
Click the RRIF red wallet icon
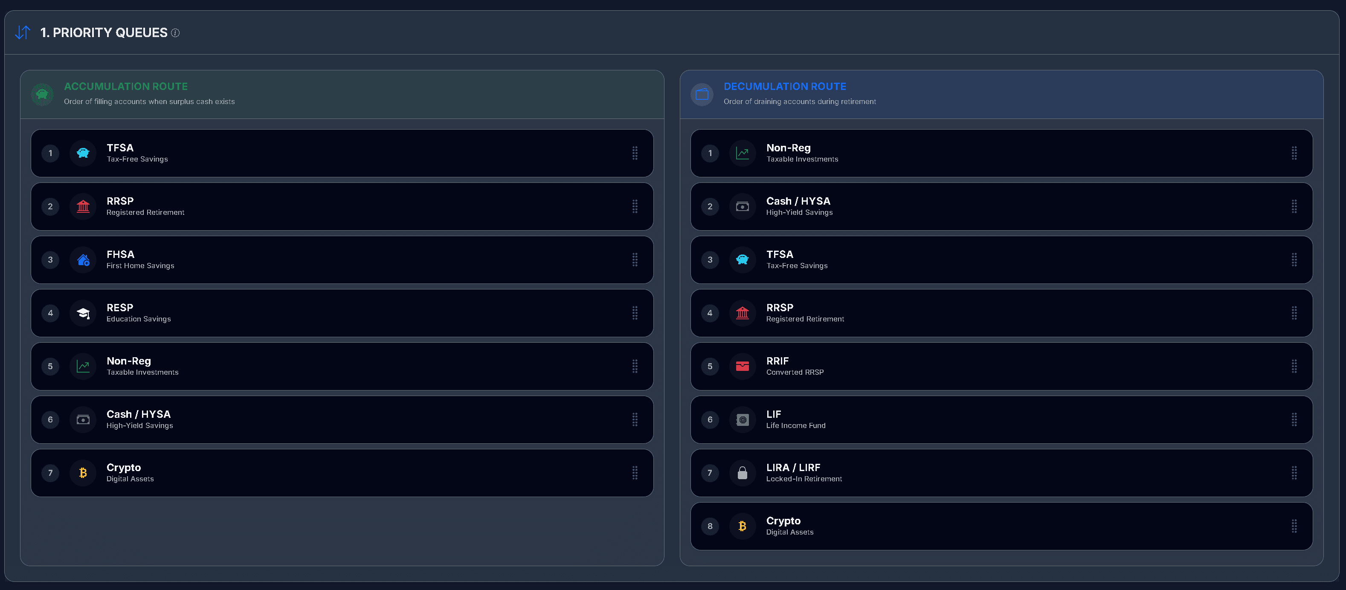point(743,366)
